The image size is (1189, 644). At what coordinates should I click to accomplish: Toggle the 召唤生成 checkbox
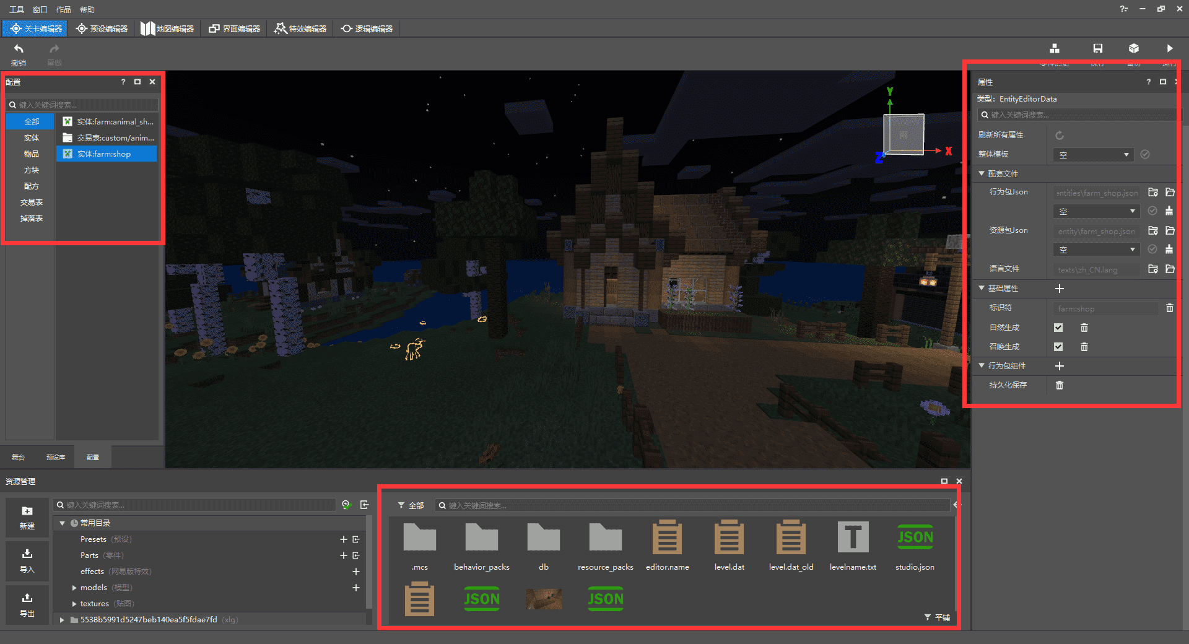click(1058, 347)
